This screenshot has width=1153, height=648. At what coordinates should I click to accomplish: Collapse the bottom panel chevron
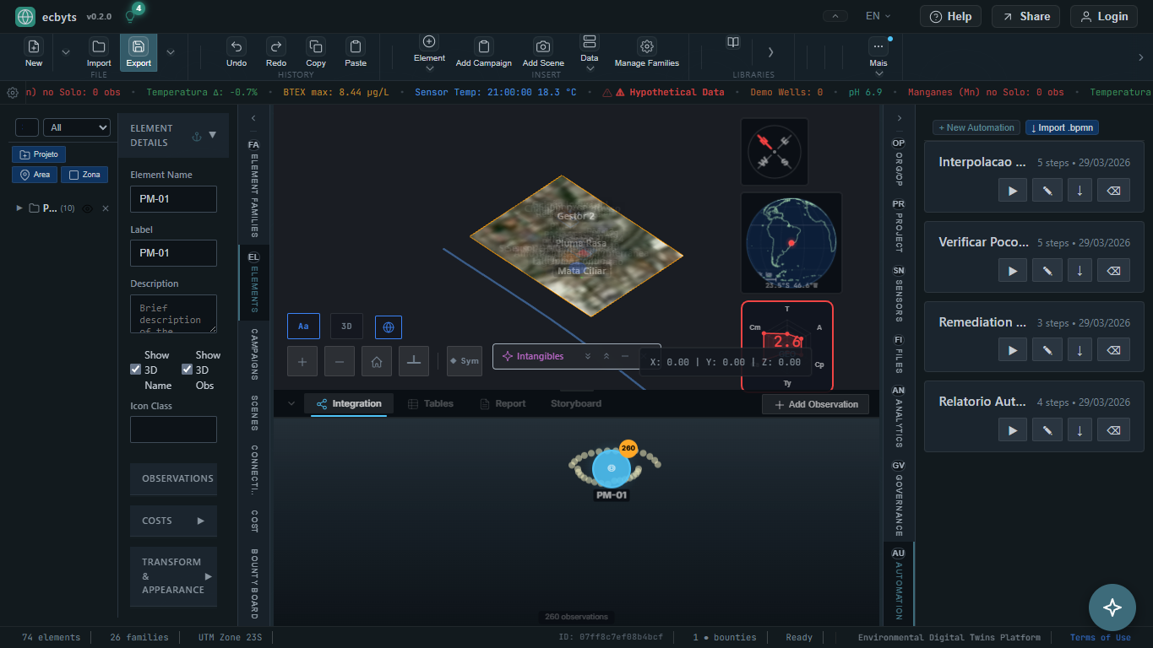coord(291,403)
